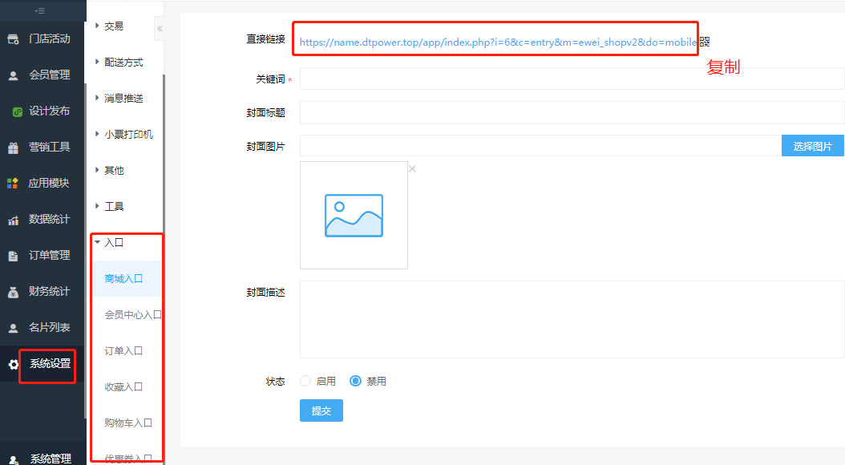
Task: Click the double-chevron submenu collapse icon
Action: (160, 29)
